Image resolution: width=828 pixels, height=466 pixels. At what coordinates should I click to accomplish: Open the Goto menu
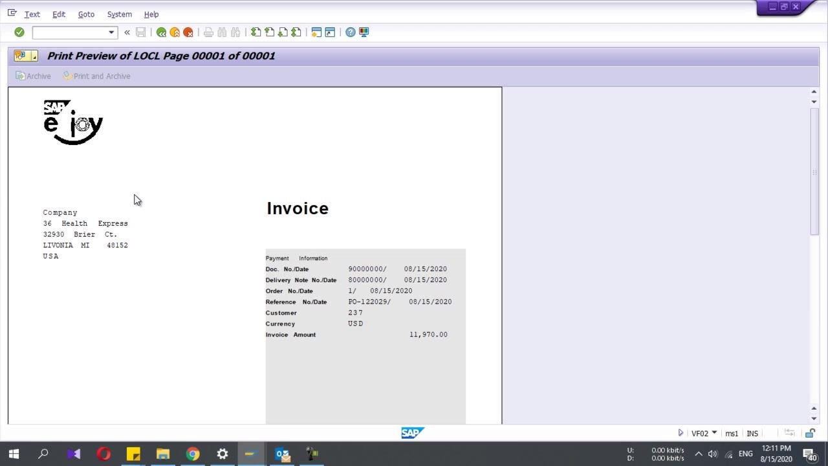pos(86,14)
